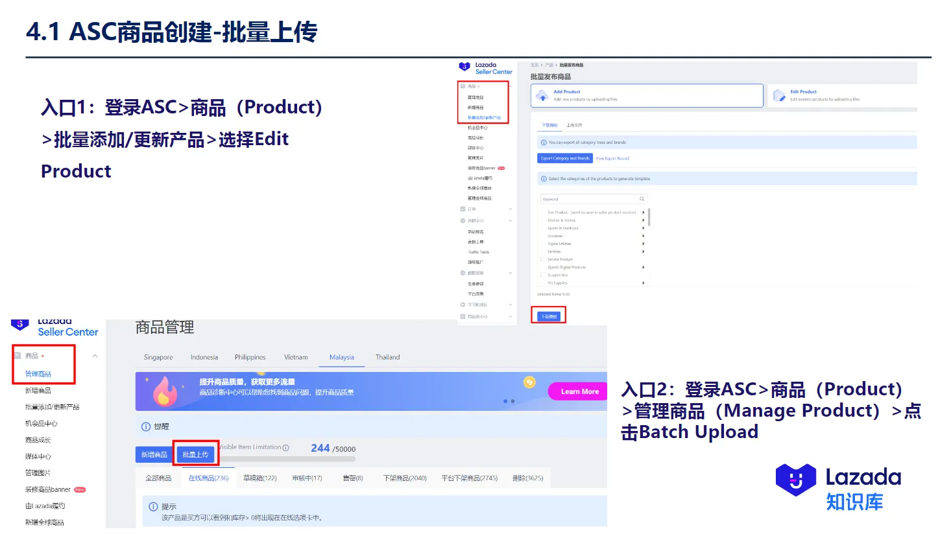Click the Visible Item Limitation info icon
Viewport: 951px width, 534px height.
pyautogui.click(x=285, y=447)
